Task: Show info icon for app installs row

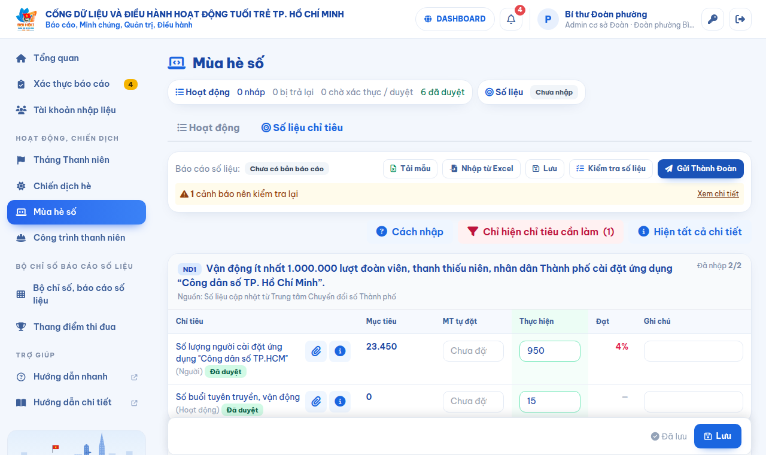Action: (340, 351)
